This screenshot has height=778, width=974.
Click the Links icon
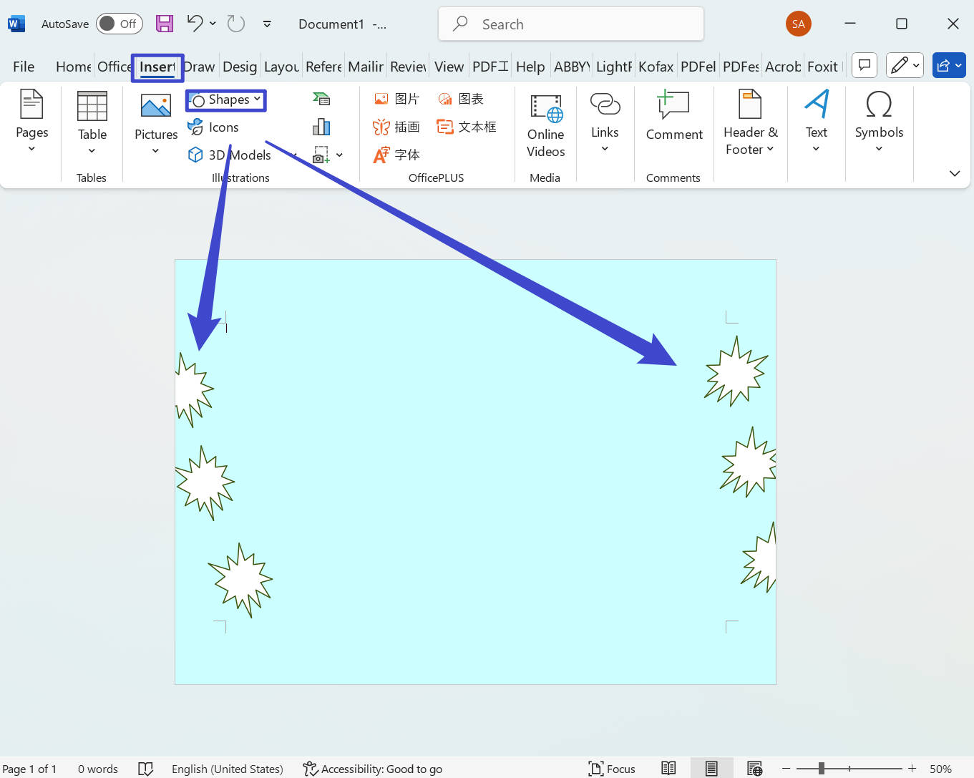[605, 104]
